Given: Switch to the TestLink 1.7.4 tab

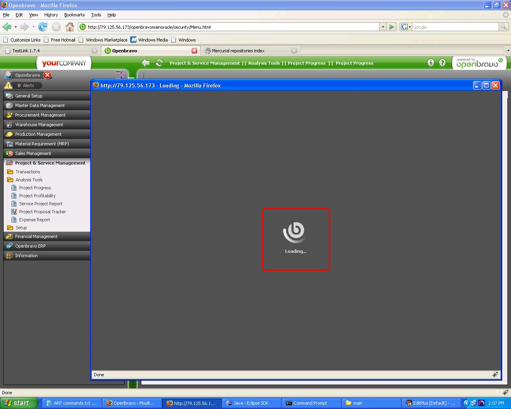Looking at the screenshot, I should click(x=50, y=51).
